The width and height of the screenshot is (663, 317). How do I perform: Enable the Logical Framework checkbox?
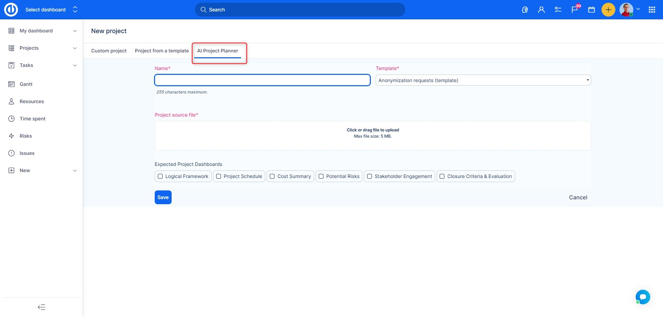pyautogui.click(x=160, y=176)
